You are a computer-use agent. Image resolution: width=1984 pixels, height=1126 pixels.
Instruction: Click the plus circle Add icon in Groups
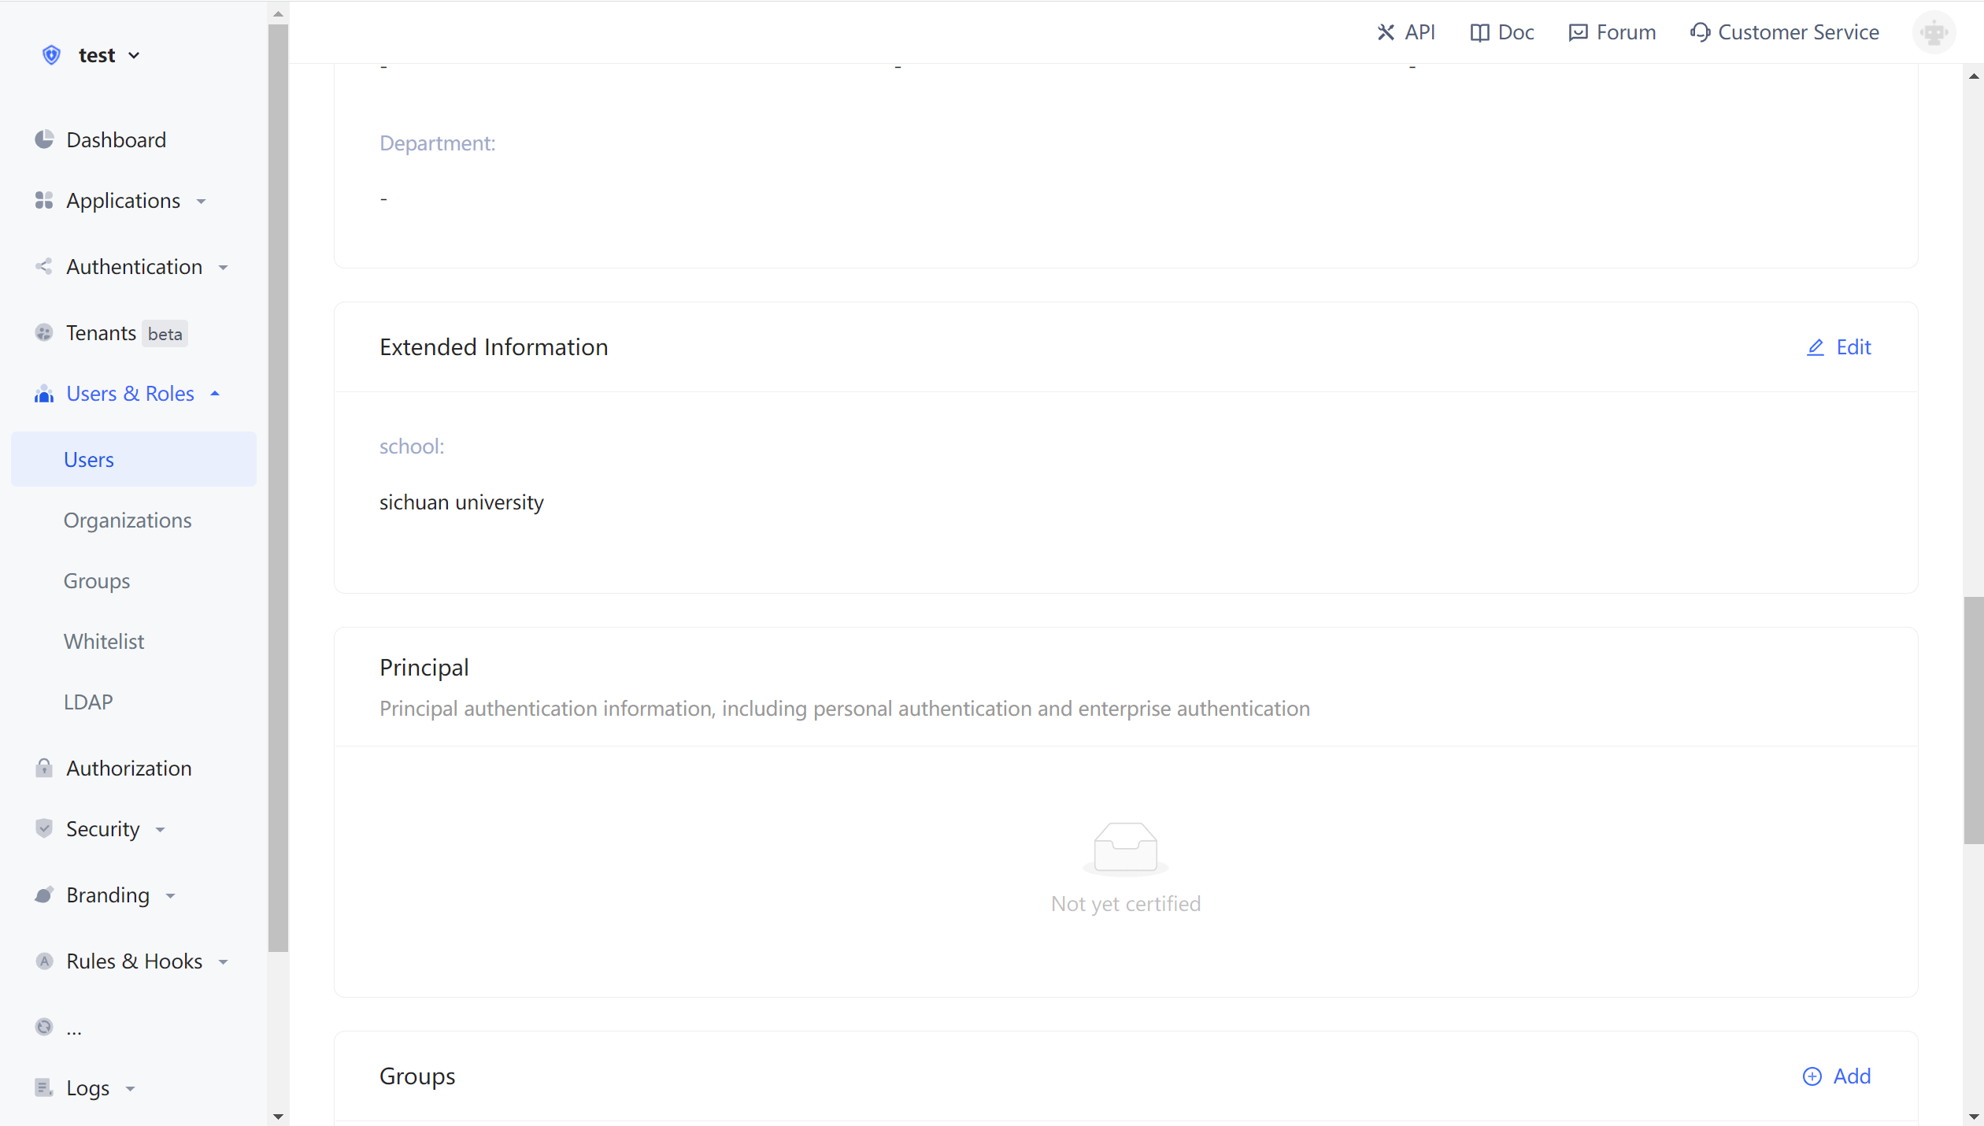pyautogui.click(x=1812, y=1076)
